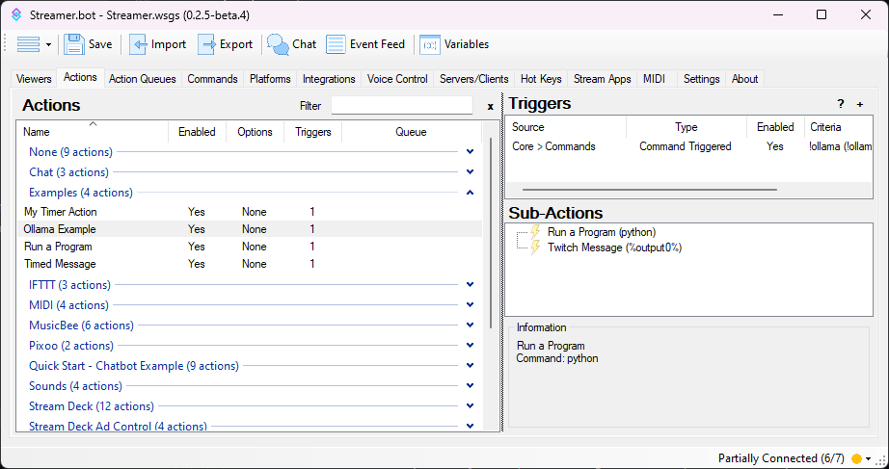Click the Filter text input field
This screenshot has width=889, height=469.
pyautogui.click(x=401, y=106)
